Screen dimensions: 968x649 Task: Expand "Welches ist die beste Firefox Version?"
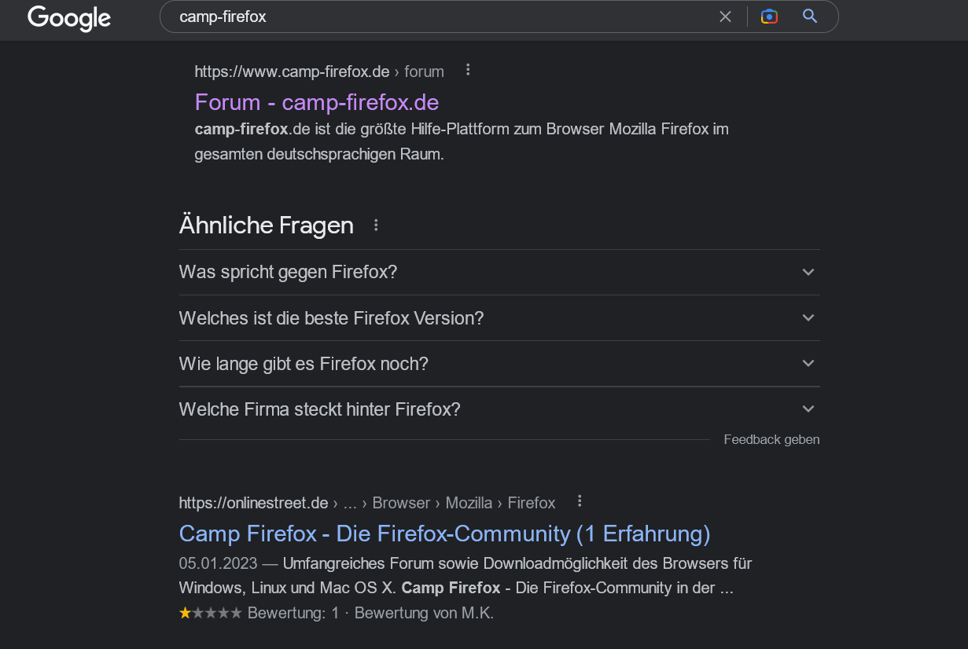(808, 317)
